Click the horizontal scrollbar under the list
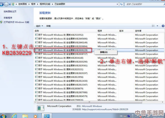Viewport: 165px width, 118px height. [x=89, y=102]
